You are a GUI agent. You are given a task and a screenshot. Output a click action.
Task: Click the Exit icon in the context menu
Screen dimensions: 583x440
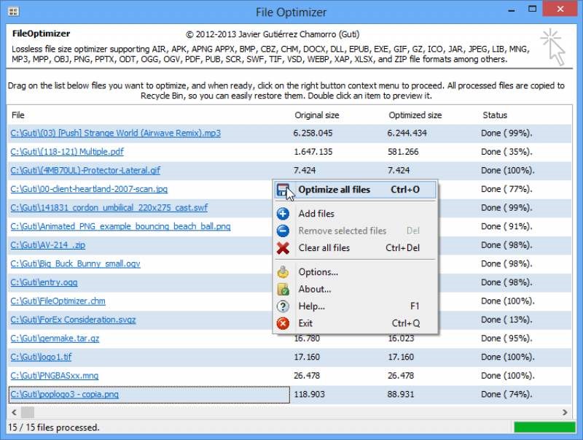[x=283, y=323]
